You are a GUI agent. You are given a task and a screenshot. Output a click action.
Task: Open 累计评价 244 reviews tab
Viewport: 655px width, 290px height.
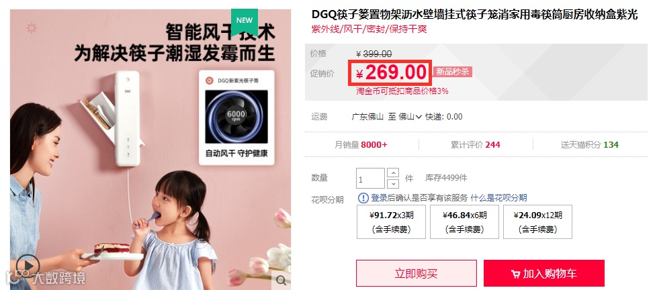tap(475, 145)
